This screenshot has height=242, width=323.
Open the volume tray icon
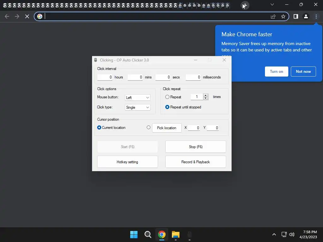tap(292, 234)
